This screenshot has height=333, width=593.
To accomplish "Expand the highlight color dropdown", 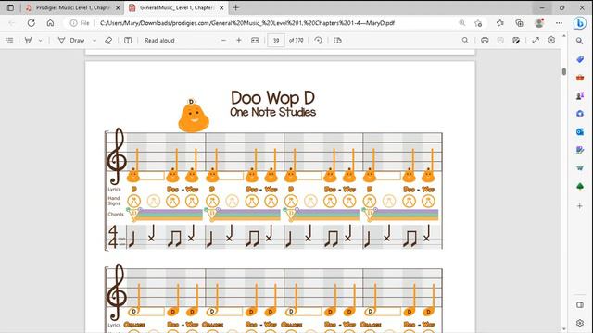I will (40, 40).
